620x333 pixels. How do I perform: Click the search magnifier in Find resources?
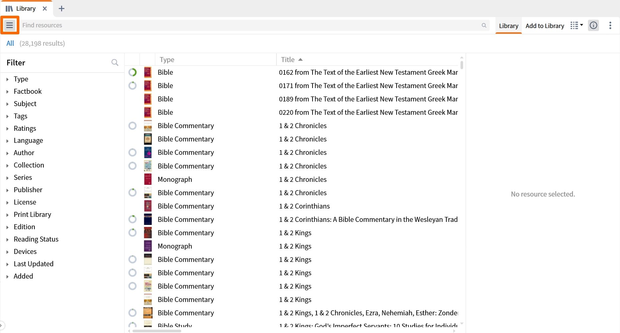484,25
